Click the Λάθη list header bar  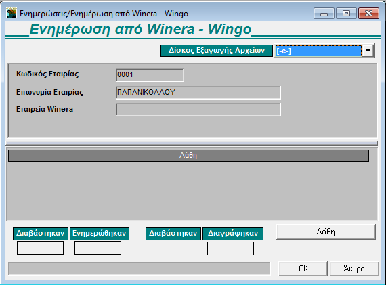point(188,156)
